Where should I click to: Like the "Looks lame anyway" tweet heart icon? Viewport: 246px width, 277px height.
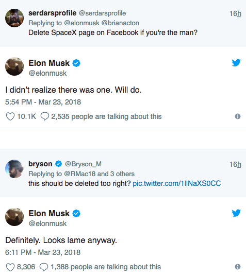click(10, 267)
